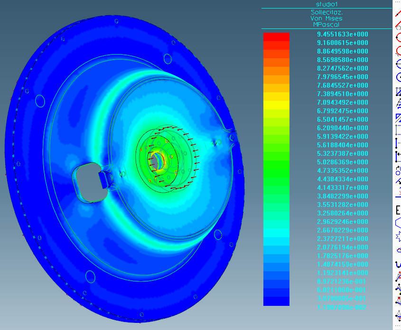401x330 pixels.
Task: Click the minimum legend value 1.1907890e-002
Action: 341,307
